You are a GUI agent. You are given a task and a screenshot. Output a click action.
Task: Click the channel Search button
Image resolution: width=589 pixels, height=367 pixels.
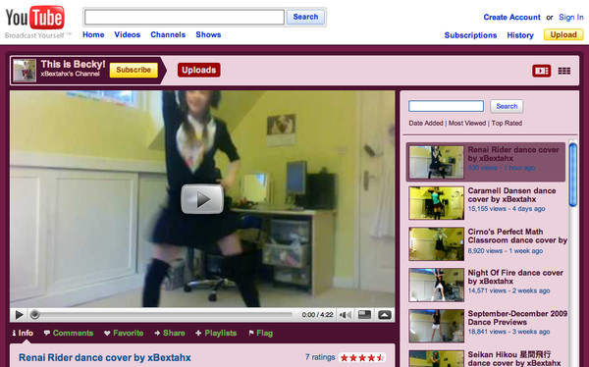[x=507, y=106]
